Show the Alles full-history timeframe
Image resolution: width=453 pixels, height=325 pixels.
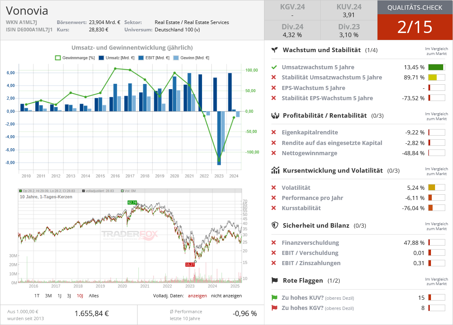point(93,296)
